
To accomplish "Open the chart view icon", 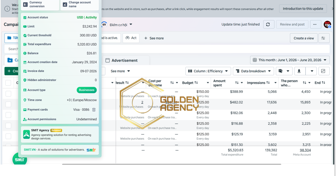I will (x=323, y=71).
